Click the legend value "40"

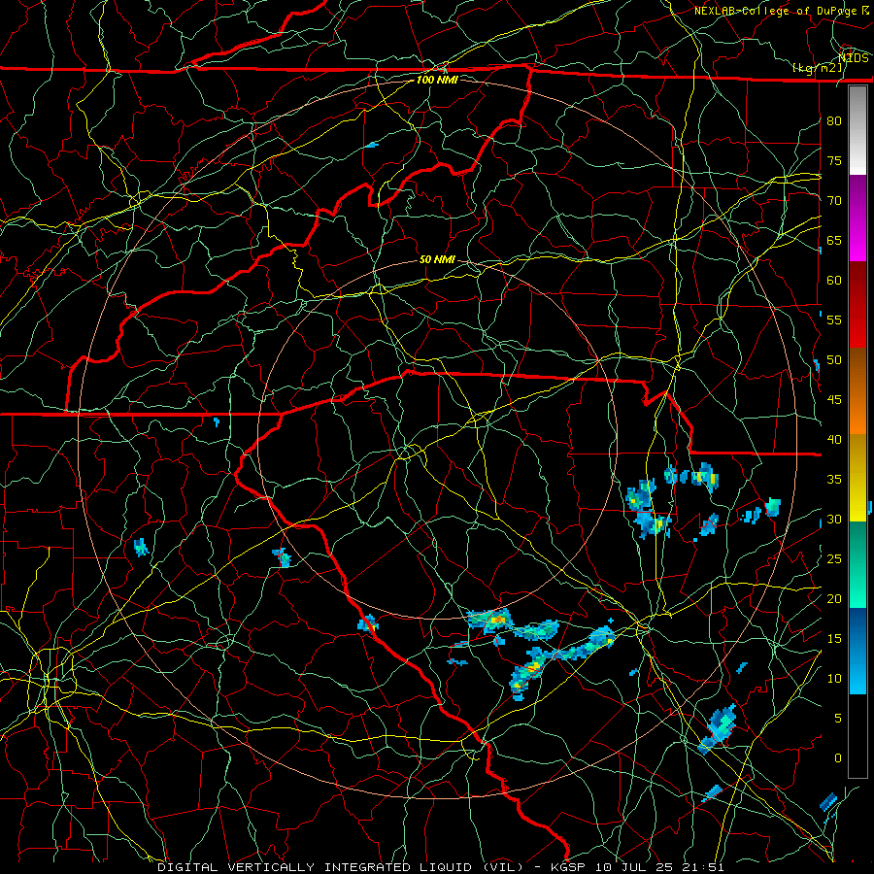[834, 439]
